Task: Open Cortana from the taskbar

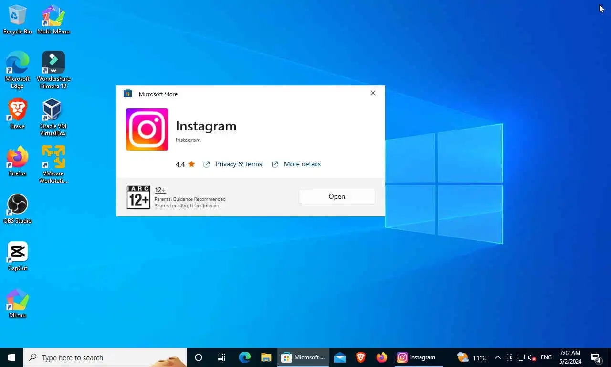Action: tap(199, 357)
